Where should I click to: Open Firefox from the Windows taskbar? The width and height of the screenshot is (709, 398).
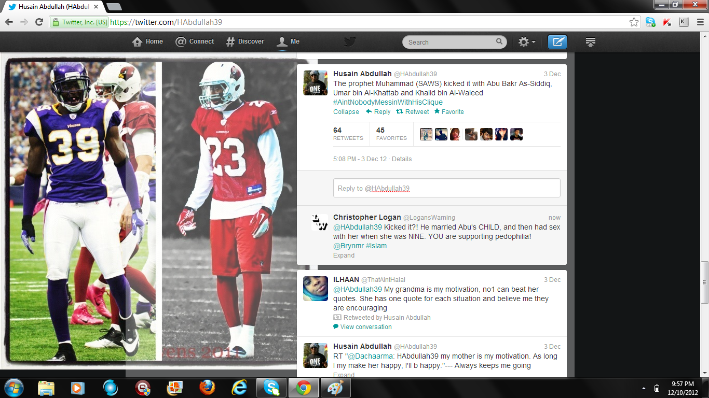pos(207,387)
